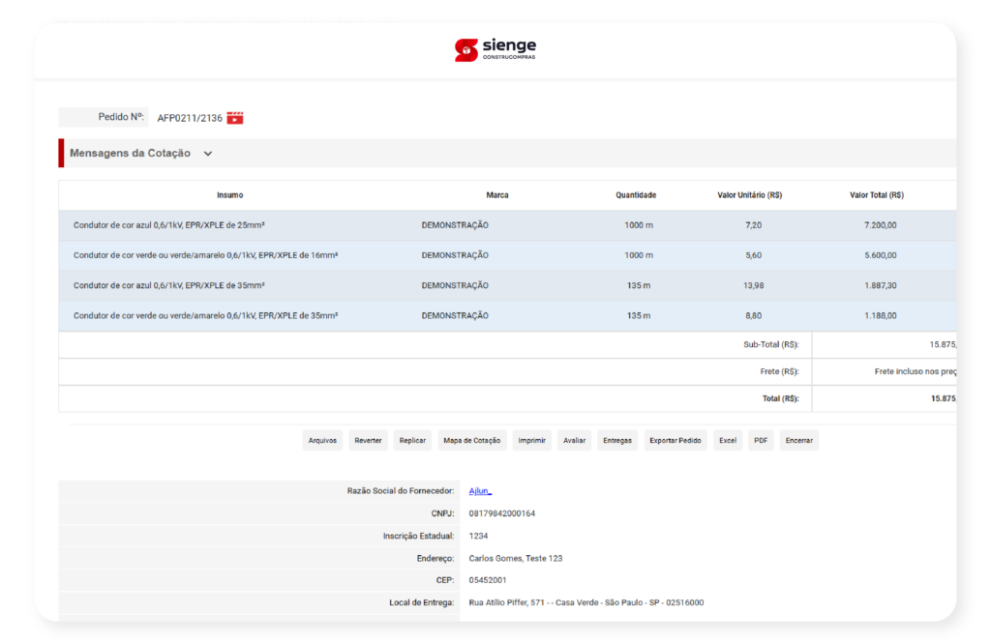Export order using the PDF button
The width and height of the screenshot is (991, 644).
(761, 441)
